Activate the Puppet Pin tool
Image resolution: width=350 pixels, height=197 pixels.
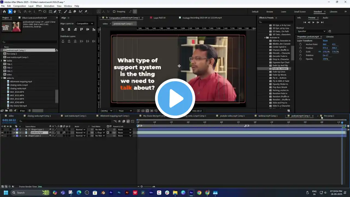tap(86, 11)
